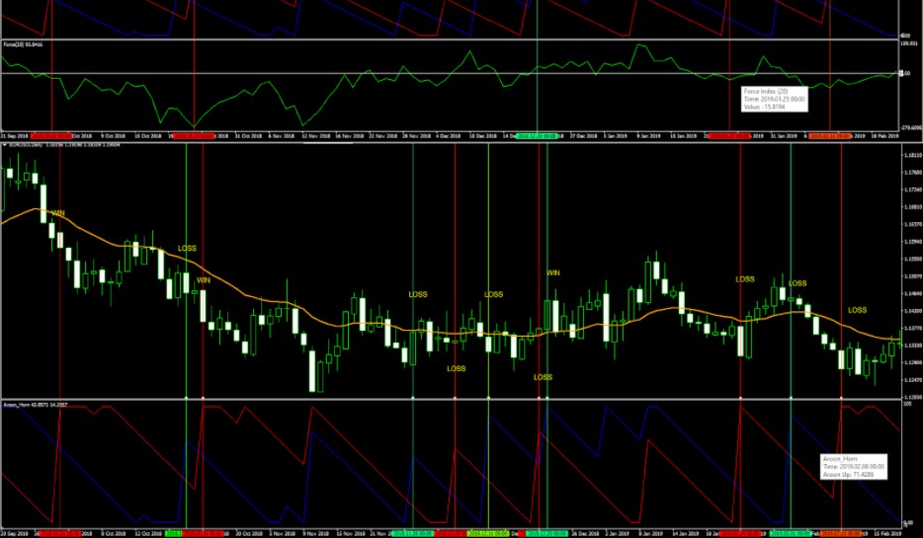Click the 30 Oct 2018 date label
The height and width of the screenshot is (538, 923).
point(249,534)
